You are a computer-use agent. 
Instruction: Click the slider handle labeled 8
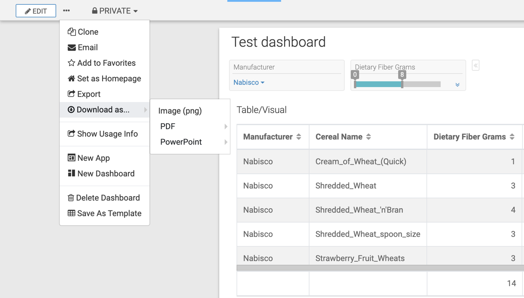tap(402, 84)
